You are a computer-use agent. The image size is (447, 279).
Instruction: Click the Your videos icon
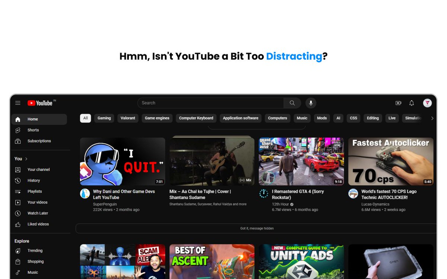[18, 202]
